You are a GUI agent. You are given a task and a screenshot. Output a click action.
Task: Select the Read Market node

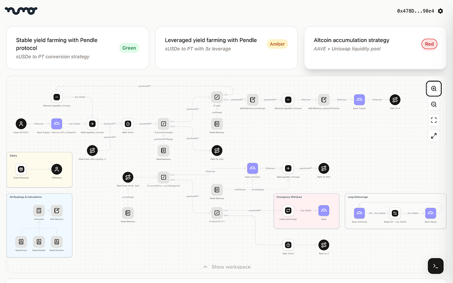[39, 241]
